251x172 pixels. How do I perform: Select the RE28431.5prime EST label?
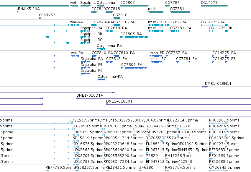click(120, 168)
